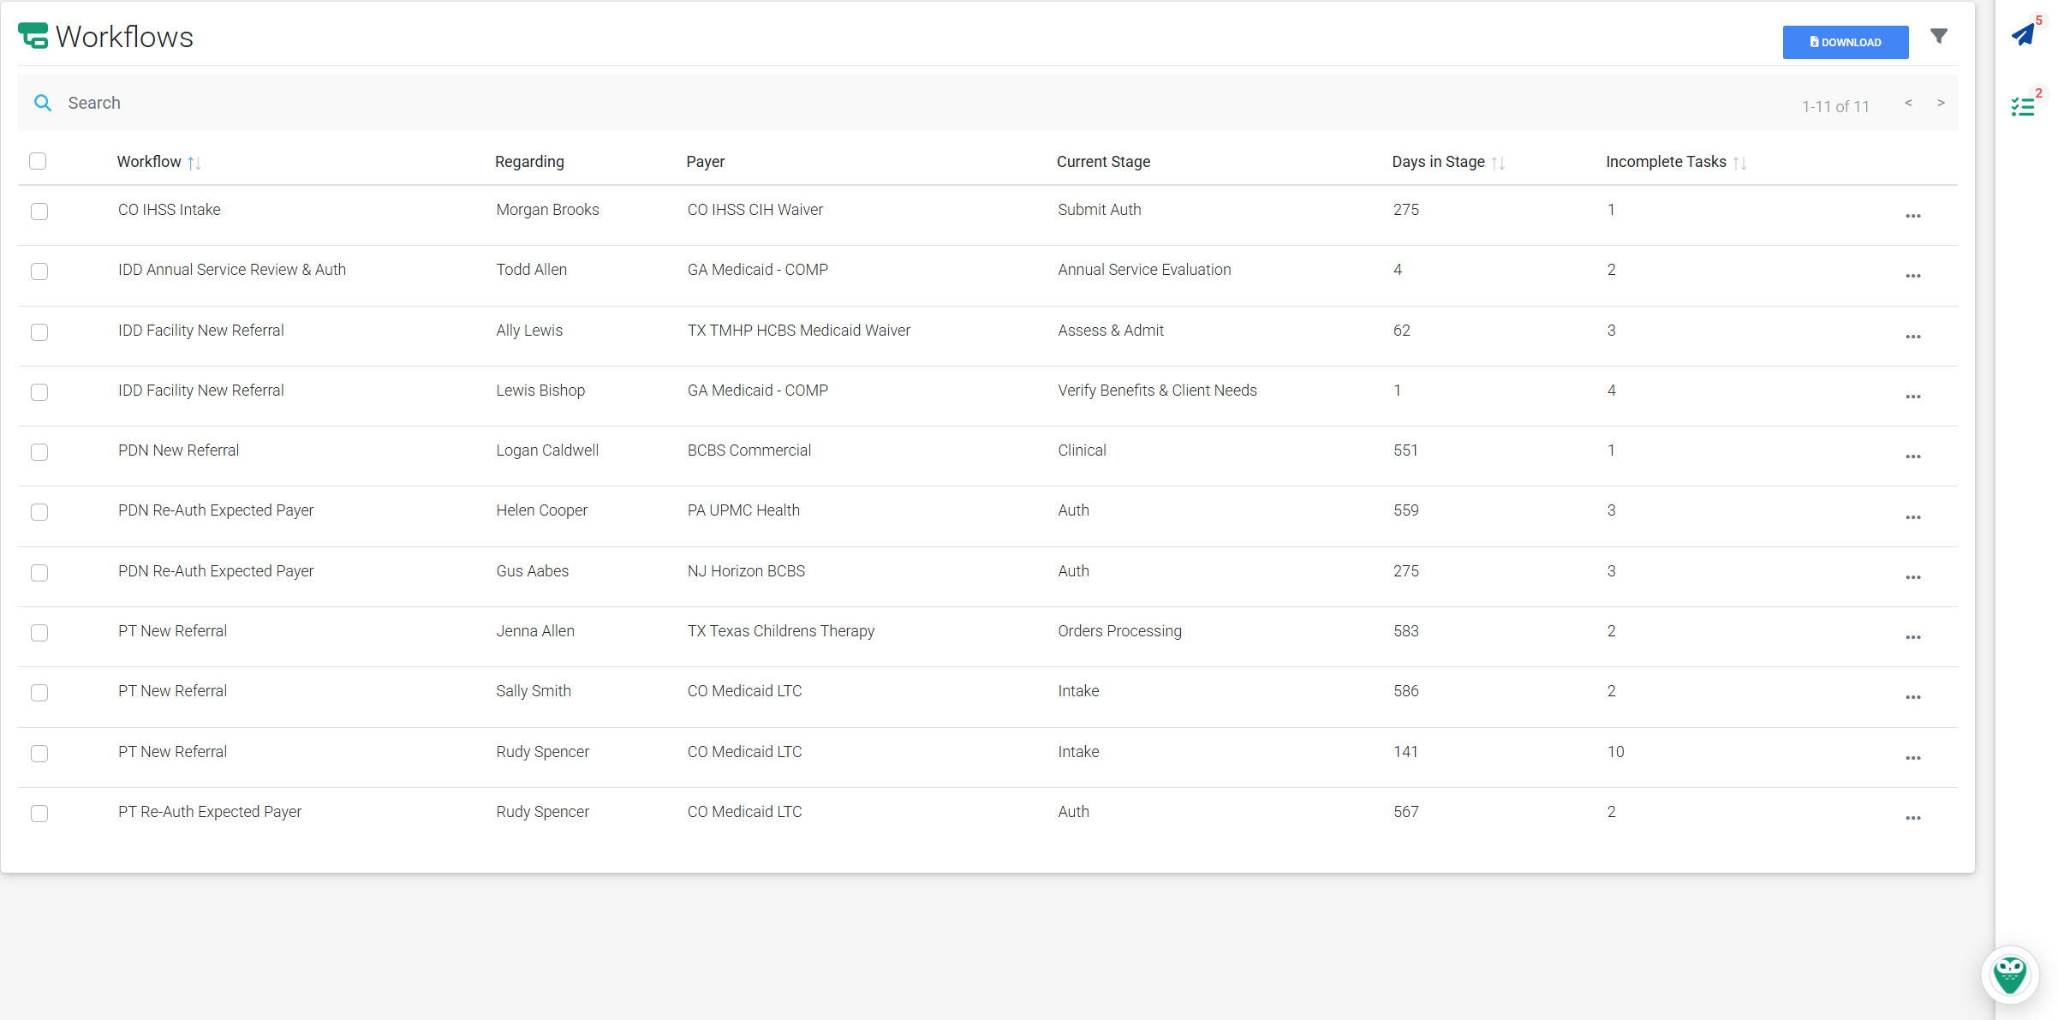2058x1020 pixels.
Task: Tick the Logan Caldwell row checkbox
Action: point(39,452)
